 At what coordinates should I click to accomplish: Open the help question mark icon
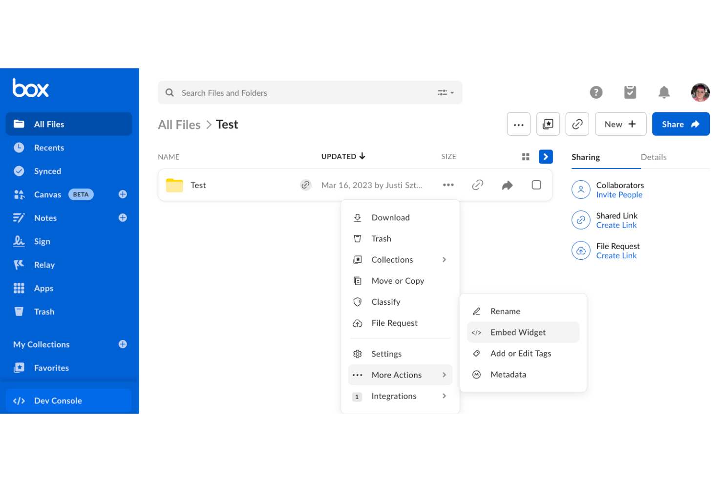pos(596,92)
